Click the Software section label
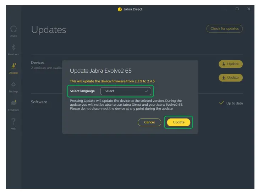The image size is (258, 194). click(39, 102)
